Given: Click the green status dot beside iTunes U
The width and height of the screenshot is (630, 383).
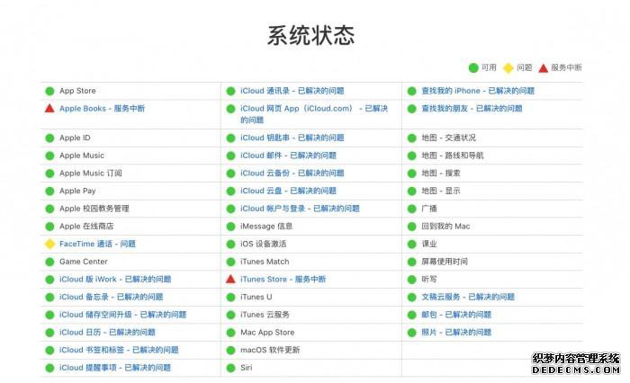Looking at the screenshot, I should (x=230, y=297).
